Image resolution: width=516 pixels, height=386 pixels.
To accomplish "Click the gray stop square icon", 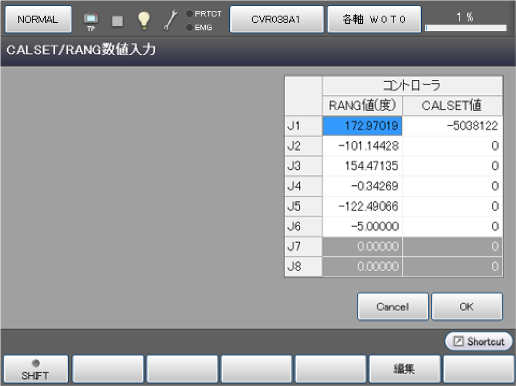I will click(118, 20).
